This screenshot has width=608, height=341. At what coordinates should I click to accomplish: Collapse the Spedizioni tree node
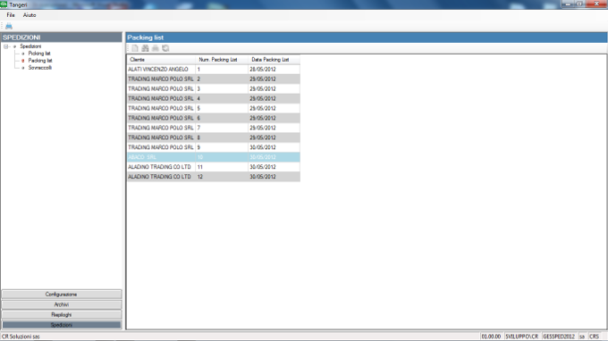click(6, 46)
